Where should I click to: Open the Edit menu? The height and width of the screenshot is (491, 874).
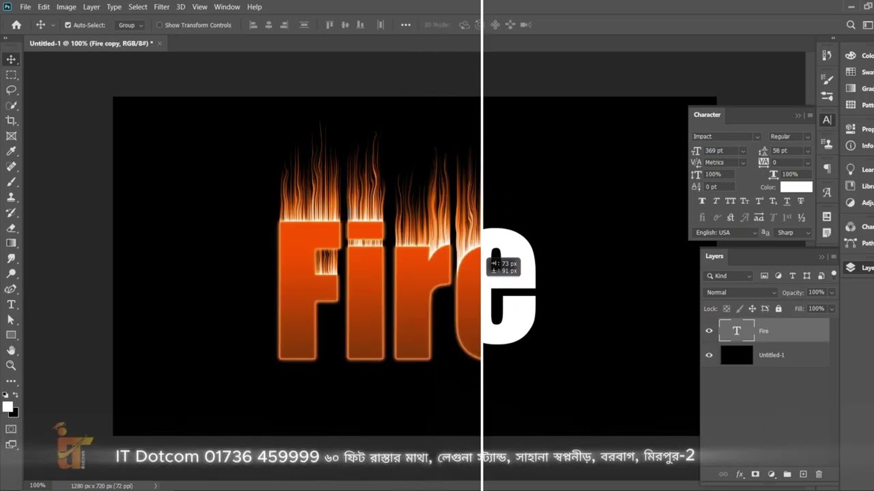[44, 7]
